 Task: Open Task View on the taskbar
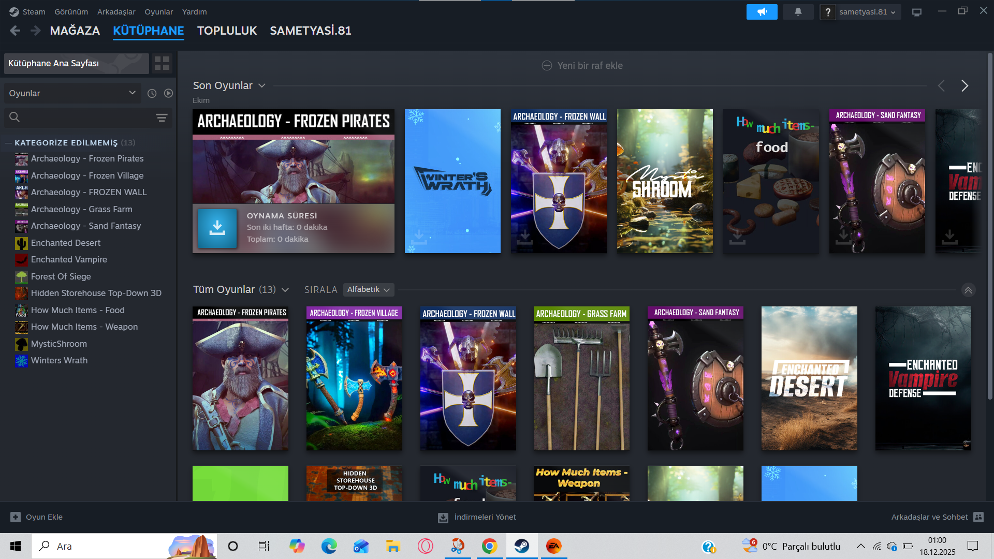point(264,546)
